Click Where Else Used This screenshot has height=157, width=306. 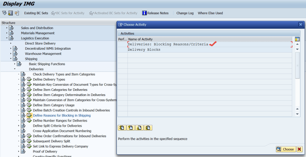click(x=210, y=13)
